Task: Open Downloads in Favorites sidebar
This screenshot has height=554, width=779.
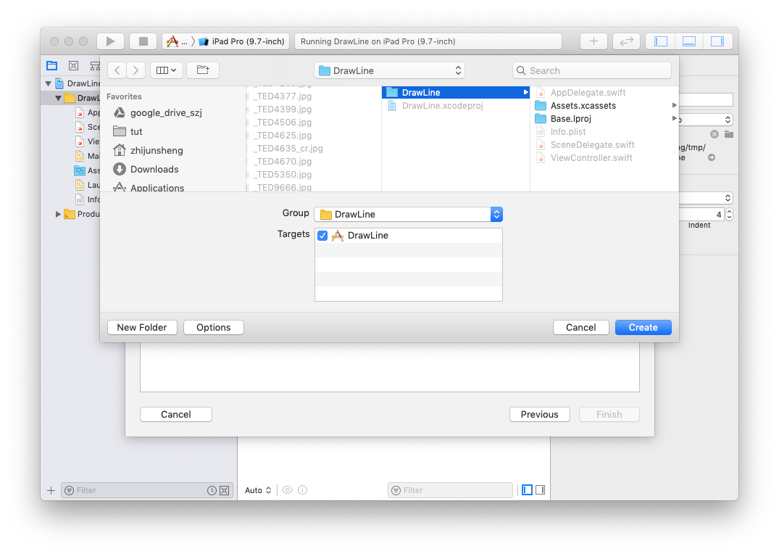Action: [x=146, y=170]
